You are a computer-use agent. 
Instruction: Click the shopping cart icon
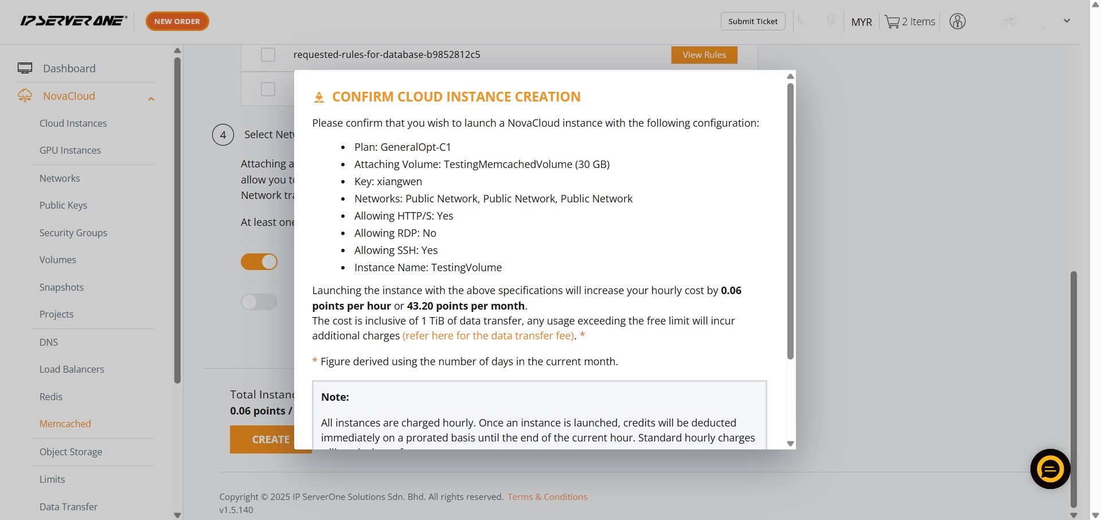click(x=892, y=22)
